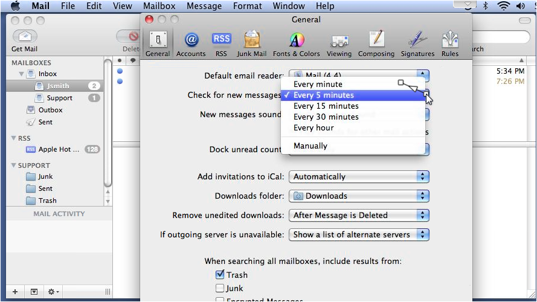
Task: Choose Manually option
Action: tap(353, 146)
